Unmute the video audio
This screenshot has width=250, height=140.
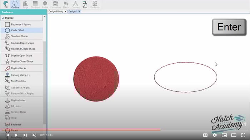(x=34, y=135)
